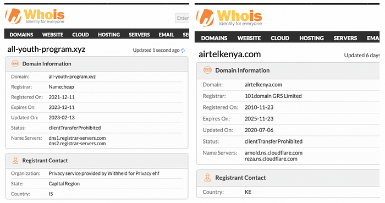
Task: Click the airtelkenya.com page heading
Action: click(x=229, y=54)
